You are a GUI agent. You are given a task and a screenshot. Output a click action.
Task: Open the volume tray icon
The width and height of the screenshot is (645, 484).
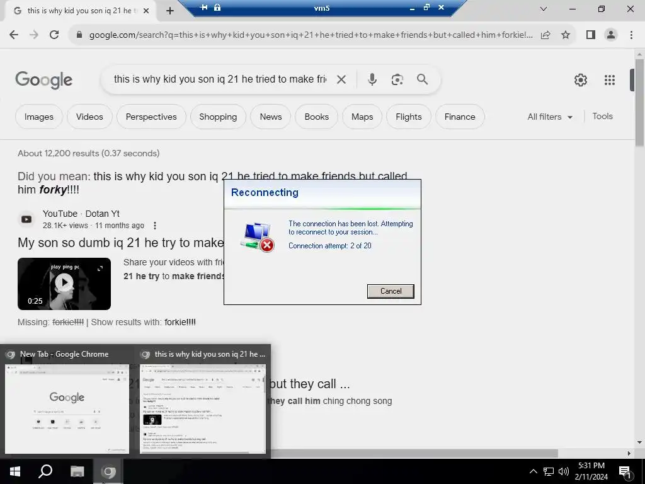click(564, 471)
